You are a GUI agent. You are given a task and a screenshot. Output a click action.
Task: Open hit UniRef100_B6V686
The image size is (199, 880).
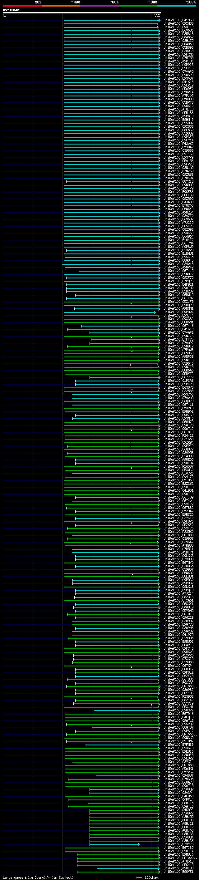[x=178, y=30]
